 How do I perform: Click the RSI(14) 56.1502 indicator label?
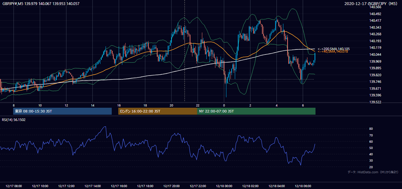click(14, 120)
